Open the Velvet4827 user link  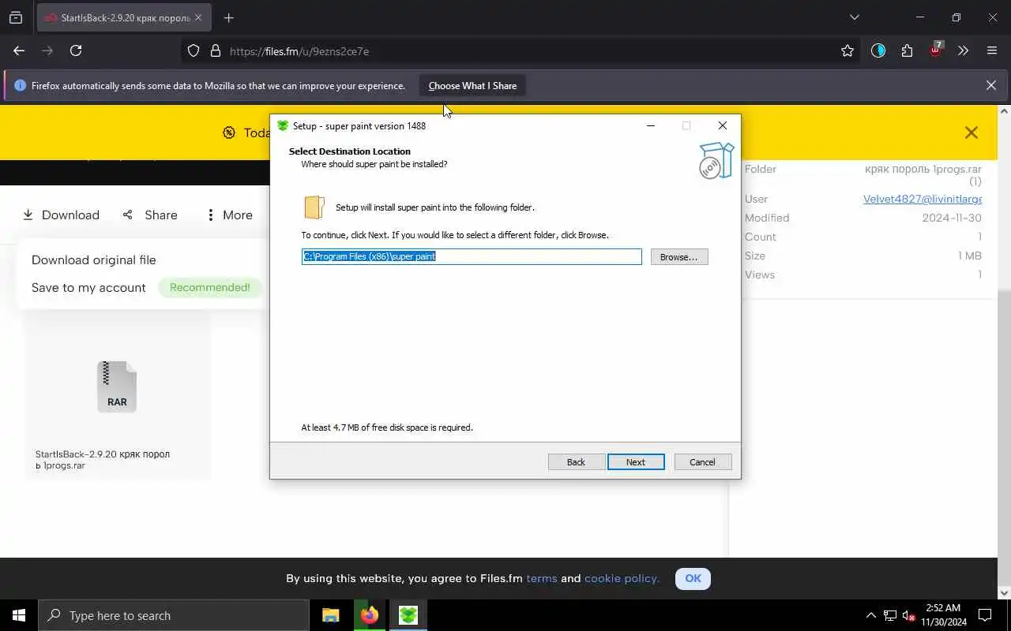[923, 199]
